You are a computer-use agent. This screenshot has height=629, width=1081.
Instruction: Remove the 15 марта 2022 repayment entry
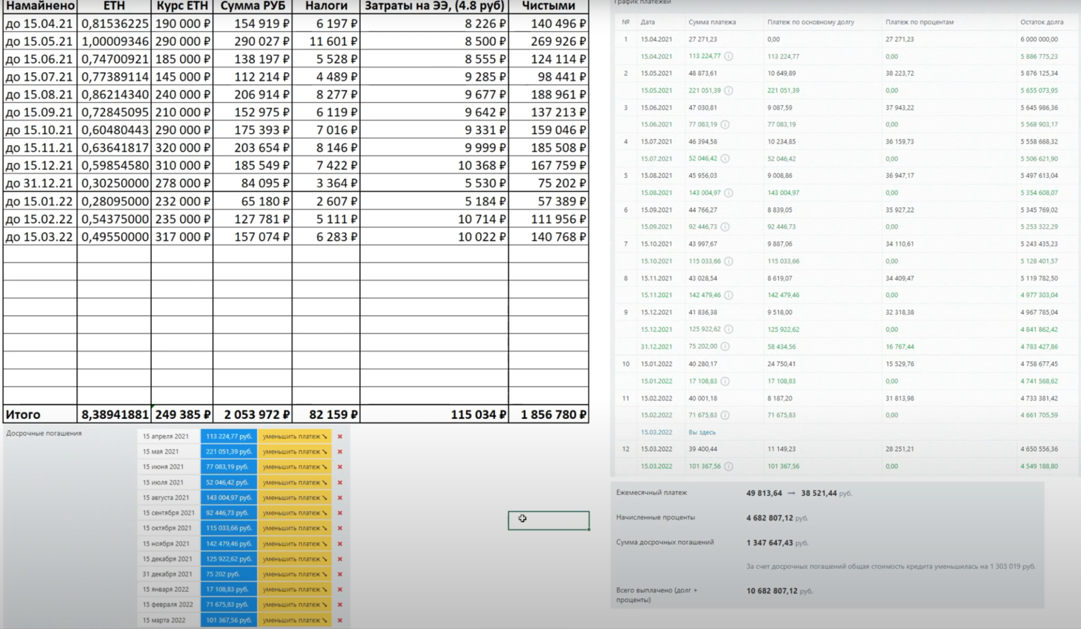(x=340, y=620)
